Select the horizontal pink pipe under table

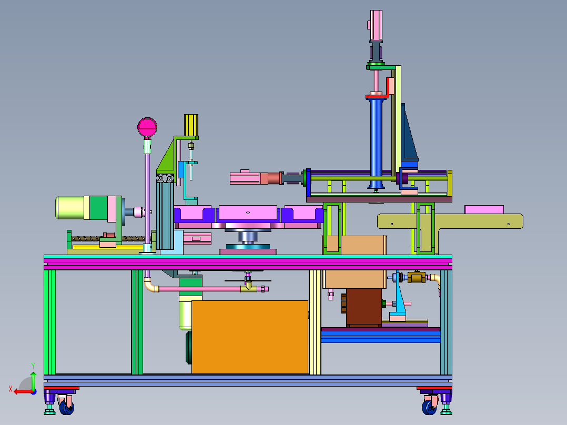coord(200,289)
